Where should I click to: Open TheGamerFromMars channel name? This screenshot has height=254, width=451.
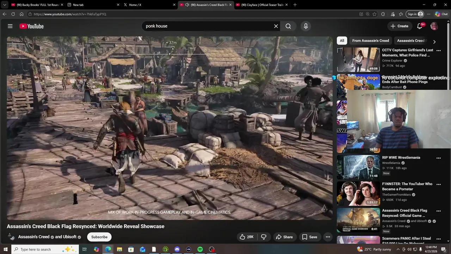[396, 195]
